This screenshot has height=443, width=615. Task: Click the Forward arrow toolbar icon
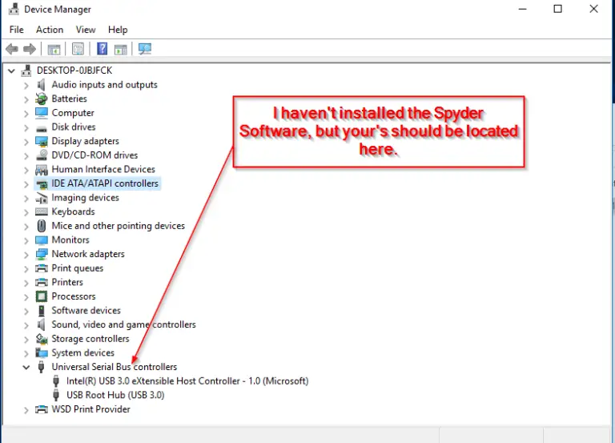30,49
